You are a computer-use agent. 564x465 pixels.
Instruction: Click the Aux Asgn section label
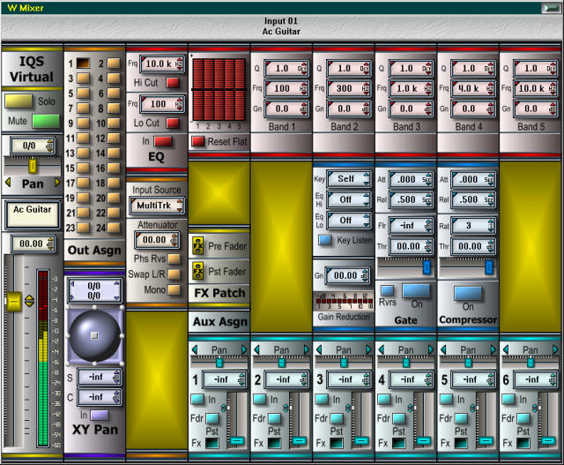pyautogui.click(x=219, y=323)
